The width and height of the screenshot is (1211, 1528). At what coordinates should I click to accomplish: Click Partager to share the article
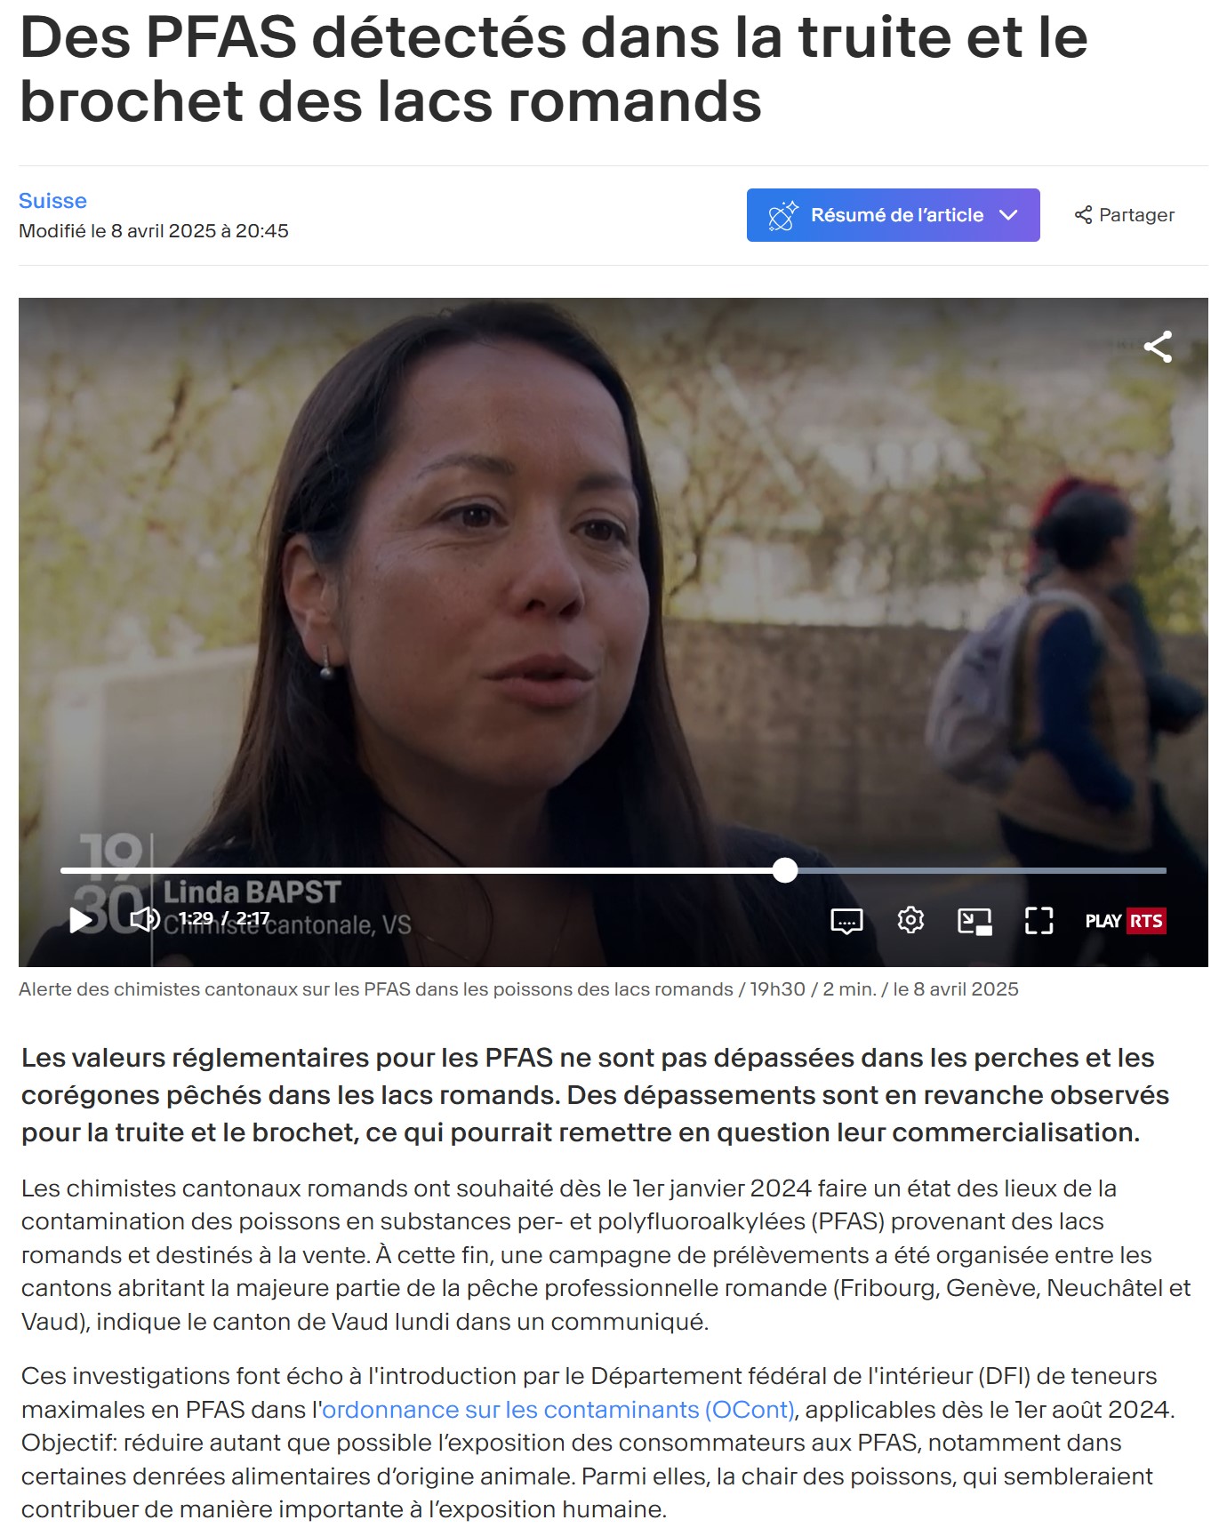point(1125,215)
